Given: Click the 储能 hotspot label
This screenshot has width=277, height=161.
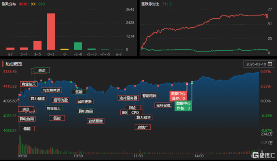Looking at the screenshot, I should pos(27,128).
